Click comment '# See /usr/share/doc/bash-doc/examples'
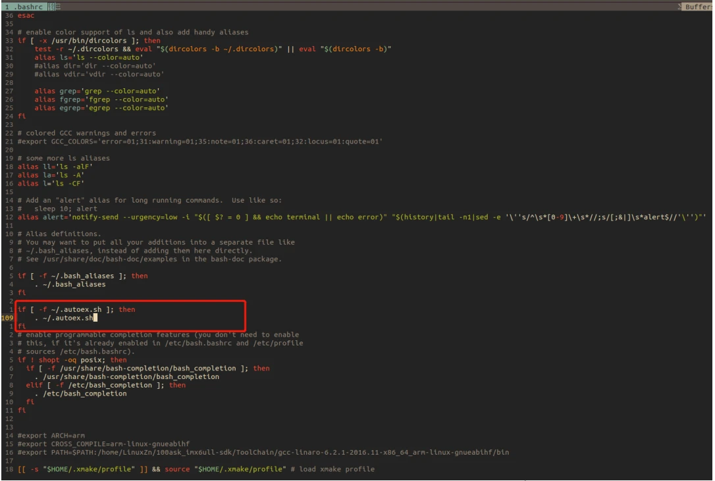715x481 pixels. (149, 259)
